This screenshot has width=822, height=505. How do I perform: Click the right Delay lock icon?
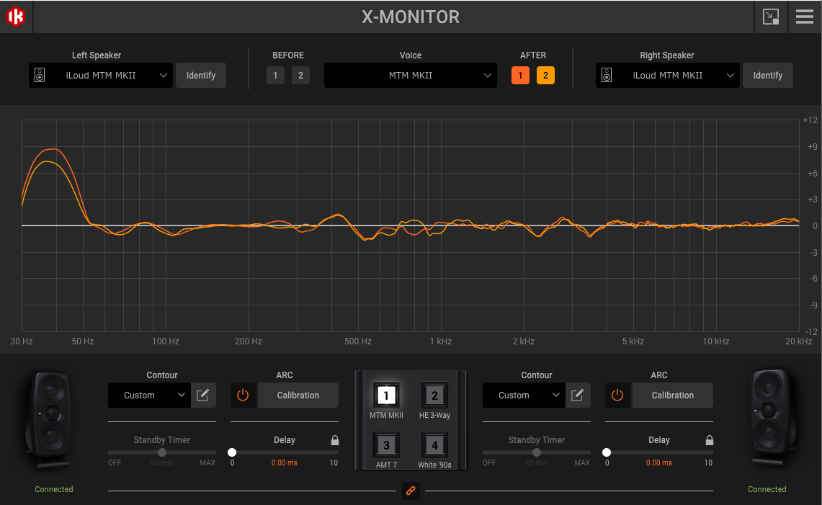[709, 440]
